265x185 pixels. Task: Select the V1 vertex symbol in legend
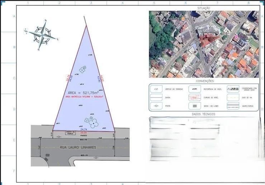(x=156, y=89)
